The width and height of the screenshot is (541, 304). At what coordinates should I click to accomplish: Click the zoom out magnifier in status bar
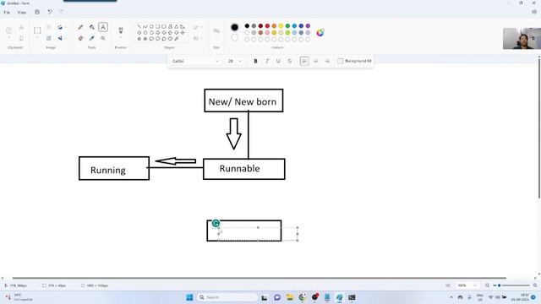click(x=487, y=285)
